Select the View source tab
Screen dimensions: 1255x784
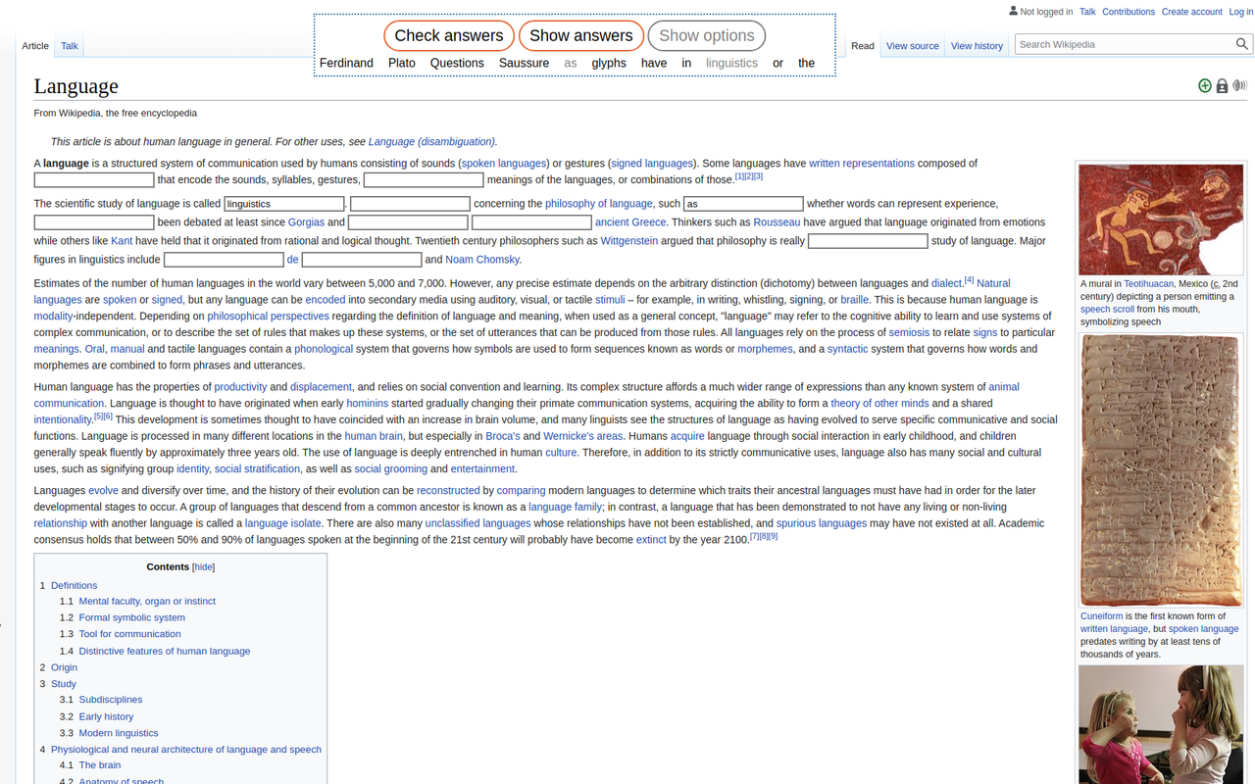coord(912,45)
